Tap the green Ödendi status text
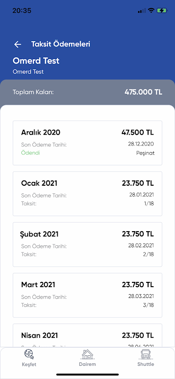This screenshot has height=379, width=175. coord(31,153)
